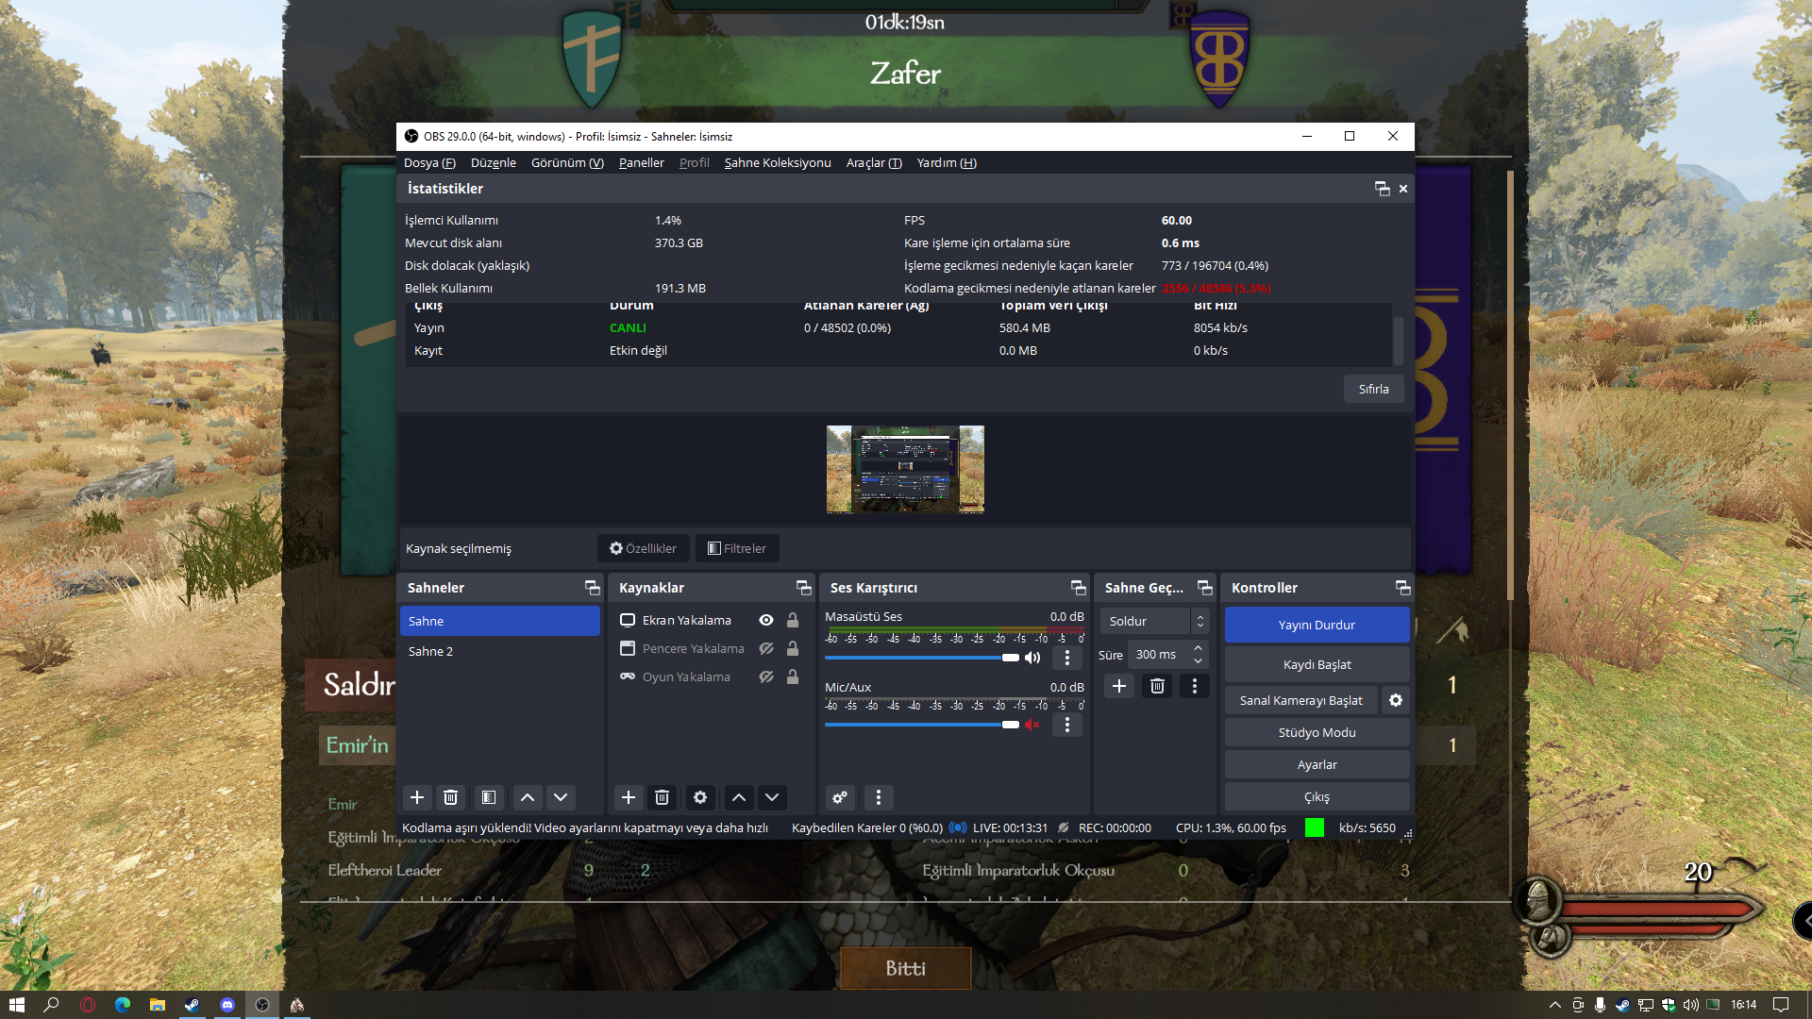Show the Pencere Yakalama source

tap(766, 648)
